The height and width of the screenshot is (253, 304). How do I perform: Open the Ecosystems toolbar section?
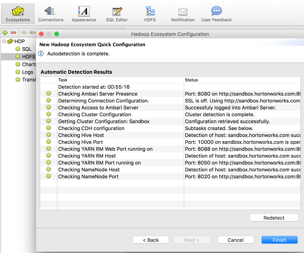[x=18, y=14]
